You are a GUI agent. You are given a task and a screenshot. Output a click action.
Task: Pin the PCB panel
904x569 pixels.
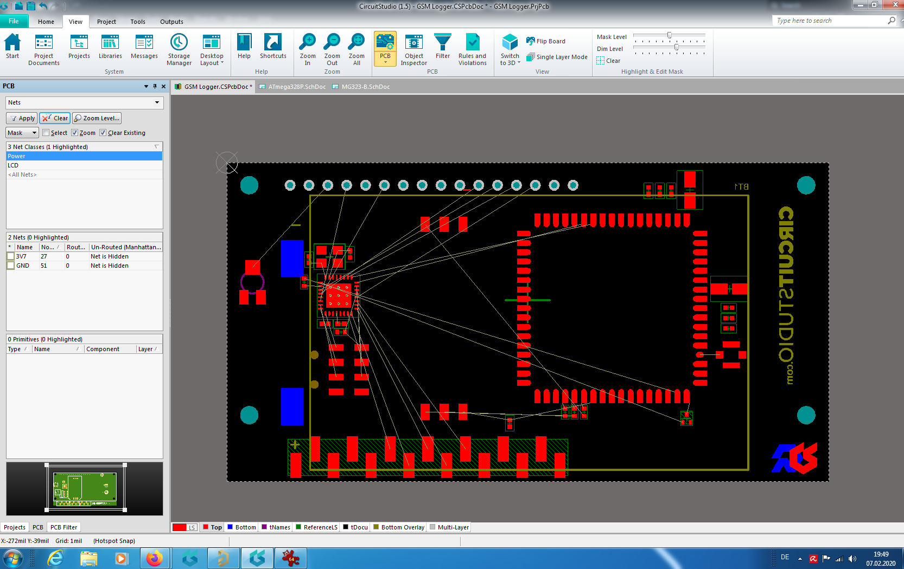(155, 86)
